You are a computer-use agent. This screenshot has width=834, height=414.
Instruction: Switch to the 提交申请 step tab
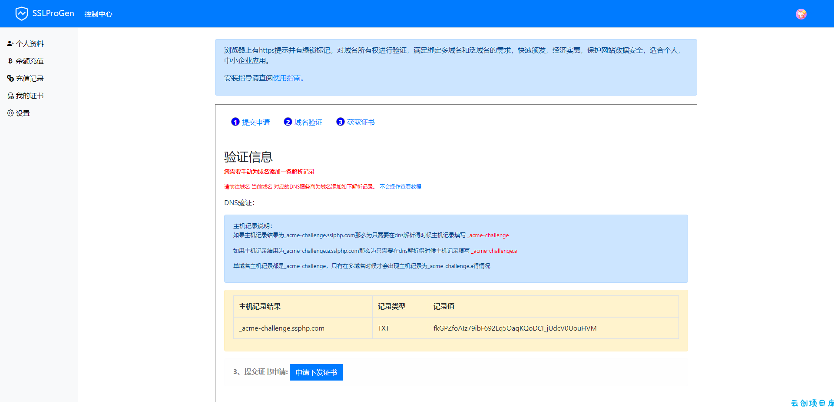(x=255, y=123)
